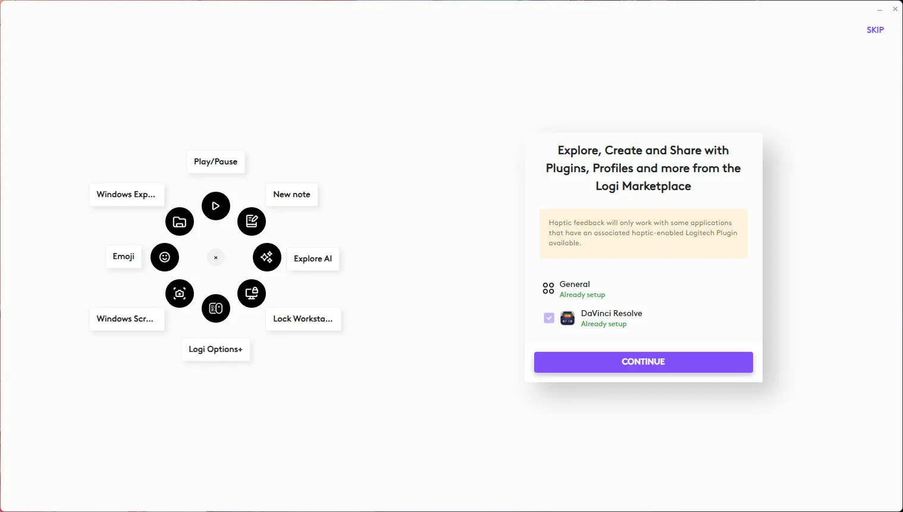Select the Emoji smiley icon
Viewport: 903px width, 512px height.
click(165, 257)
